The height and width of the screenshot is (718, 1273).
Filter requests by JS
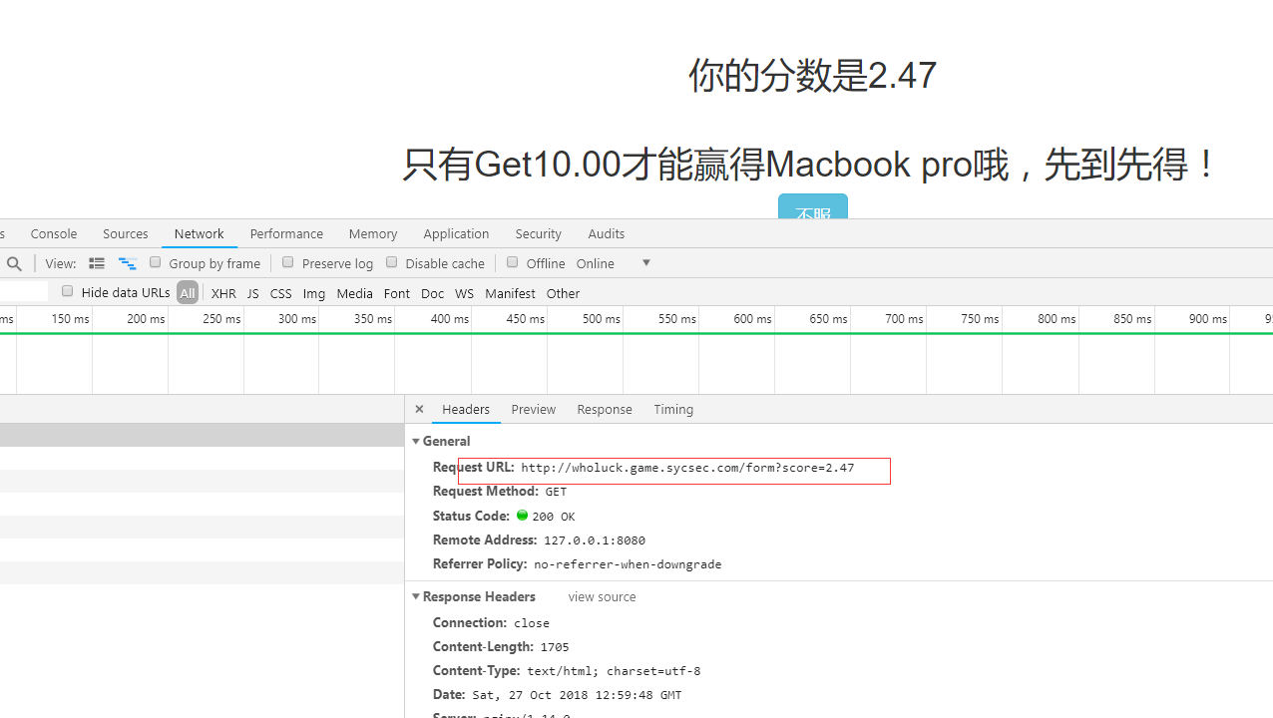(x=253, y=293)
